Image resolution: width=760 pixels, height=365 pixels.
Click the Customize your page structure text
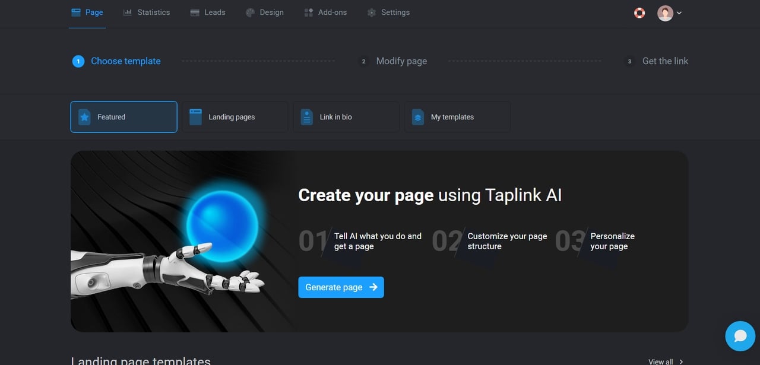point(507,241)
